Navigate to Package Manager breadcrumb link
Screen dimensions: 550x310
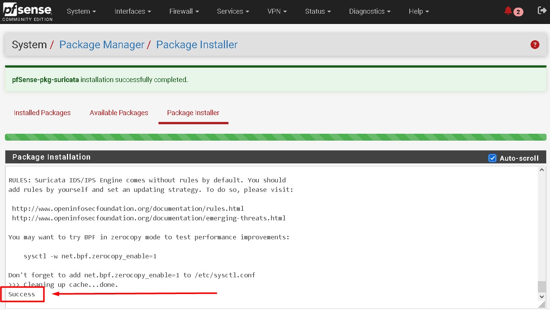click(101, 44)
